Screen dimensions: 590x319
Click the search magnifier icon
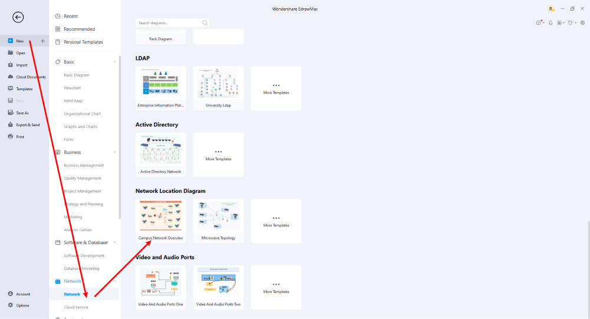pos(205,23)
